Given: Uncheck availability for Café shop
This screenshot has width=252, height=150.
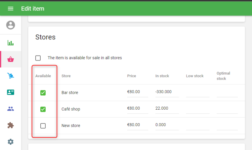Looking at the screenshot, I should point(43,109).
